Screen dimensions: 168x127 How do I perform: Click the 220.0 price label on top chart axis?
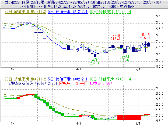159,35
